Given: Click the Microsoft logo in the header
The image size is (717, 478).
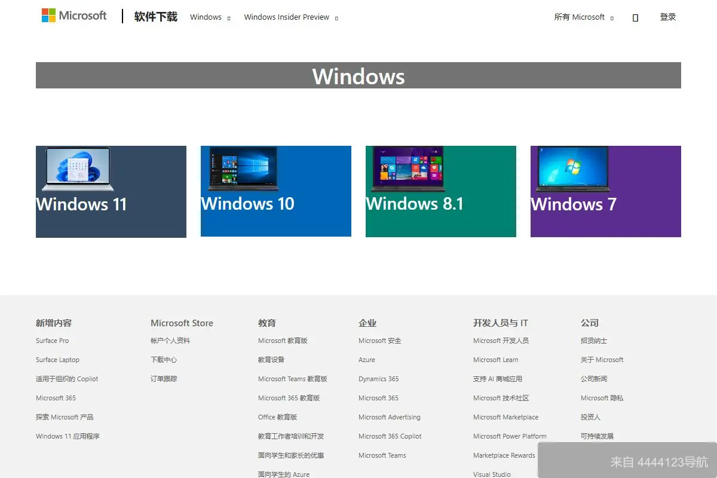Looking at the screenshot, I should (x=73, y=16).
